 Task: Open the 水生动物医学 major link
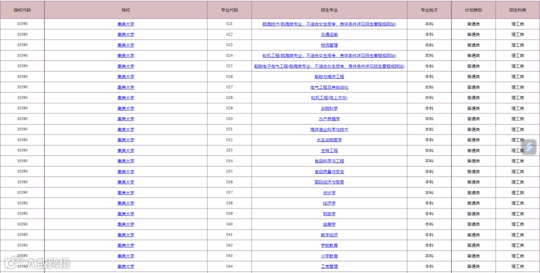[329, 140]
